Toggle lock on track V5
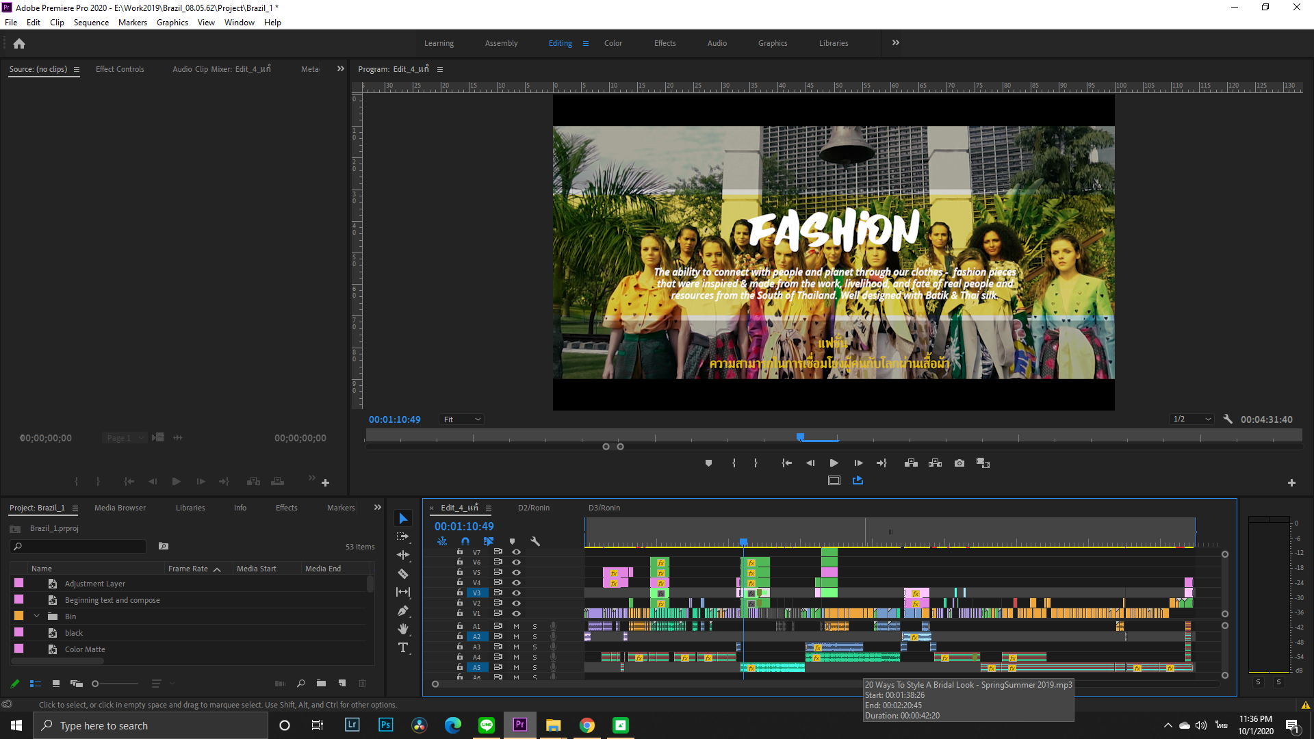Screen dimensions: 1314x739 coord(460,572)
